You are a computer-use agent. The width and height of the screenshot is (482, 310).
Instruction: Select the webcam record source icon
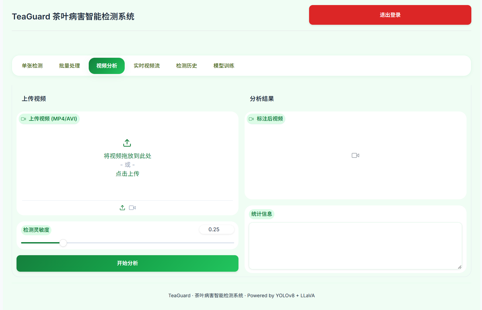click(x=132, y=208)
